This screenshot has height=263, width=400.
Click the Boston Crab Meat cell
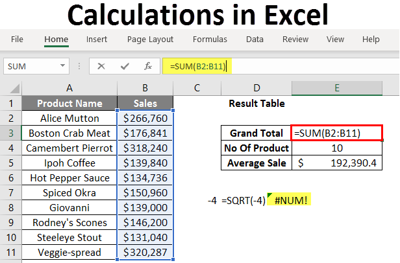[x=69, y=133]
